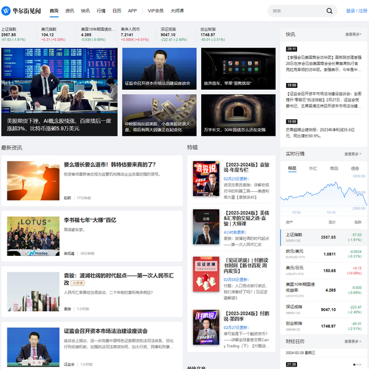Open article 要么增长要么退市？韩特估要来真的了？

pyautogui.click(x=109, y=165)
